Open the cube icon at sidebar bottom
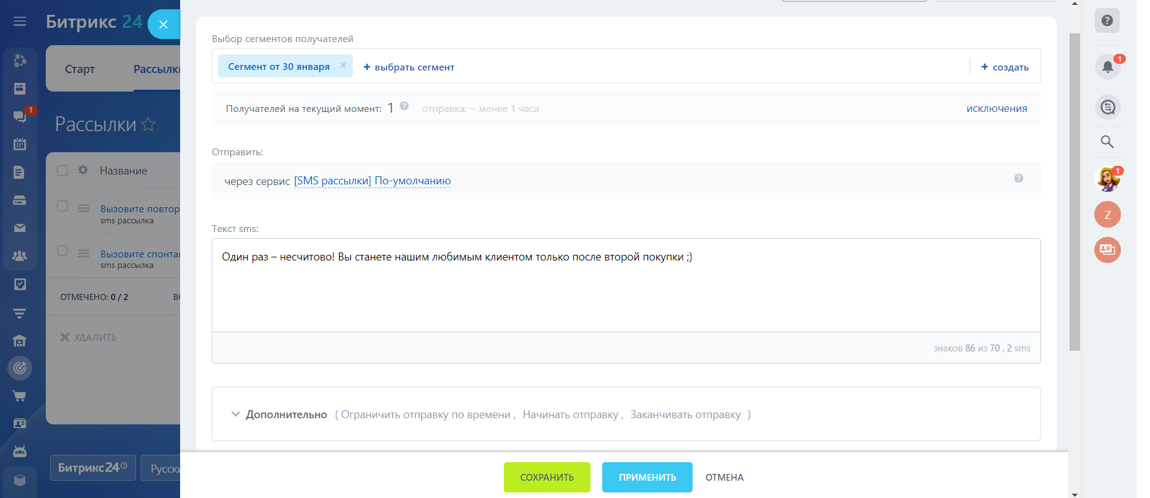This screenshot has height=498, width=1150. 20,480
